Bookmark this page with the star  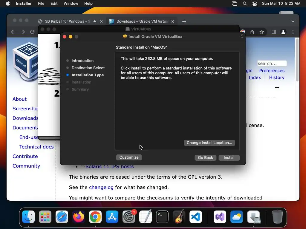(262, 32)
